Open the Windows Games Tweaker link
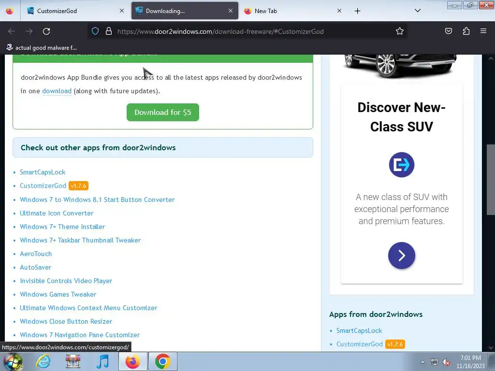This screenshot has height=371, width=495. [x=58, y=294]
